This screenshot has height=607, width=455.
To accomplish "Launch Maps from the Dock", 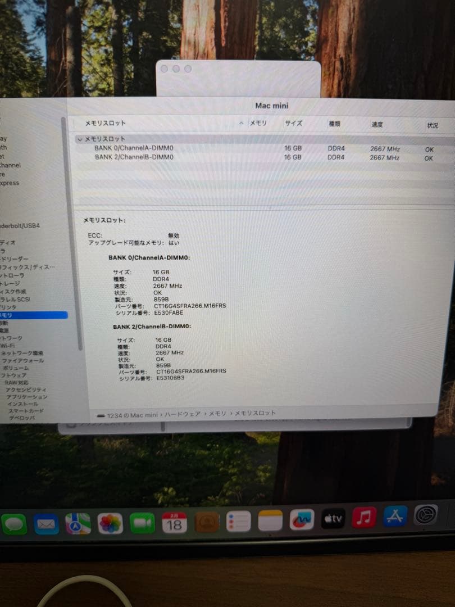I will coord(78,524).
